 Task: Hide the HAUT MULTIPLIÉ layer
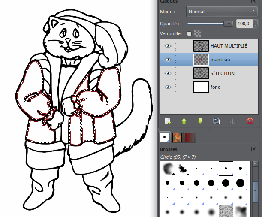[x=168, y=46]
